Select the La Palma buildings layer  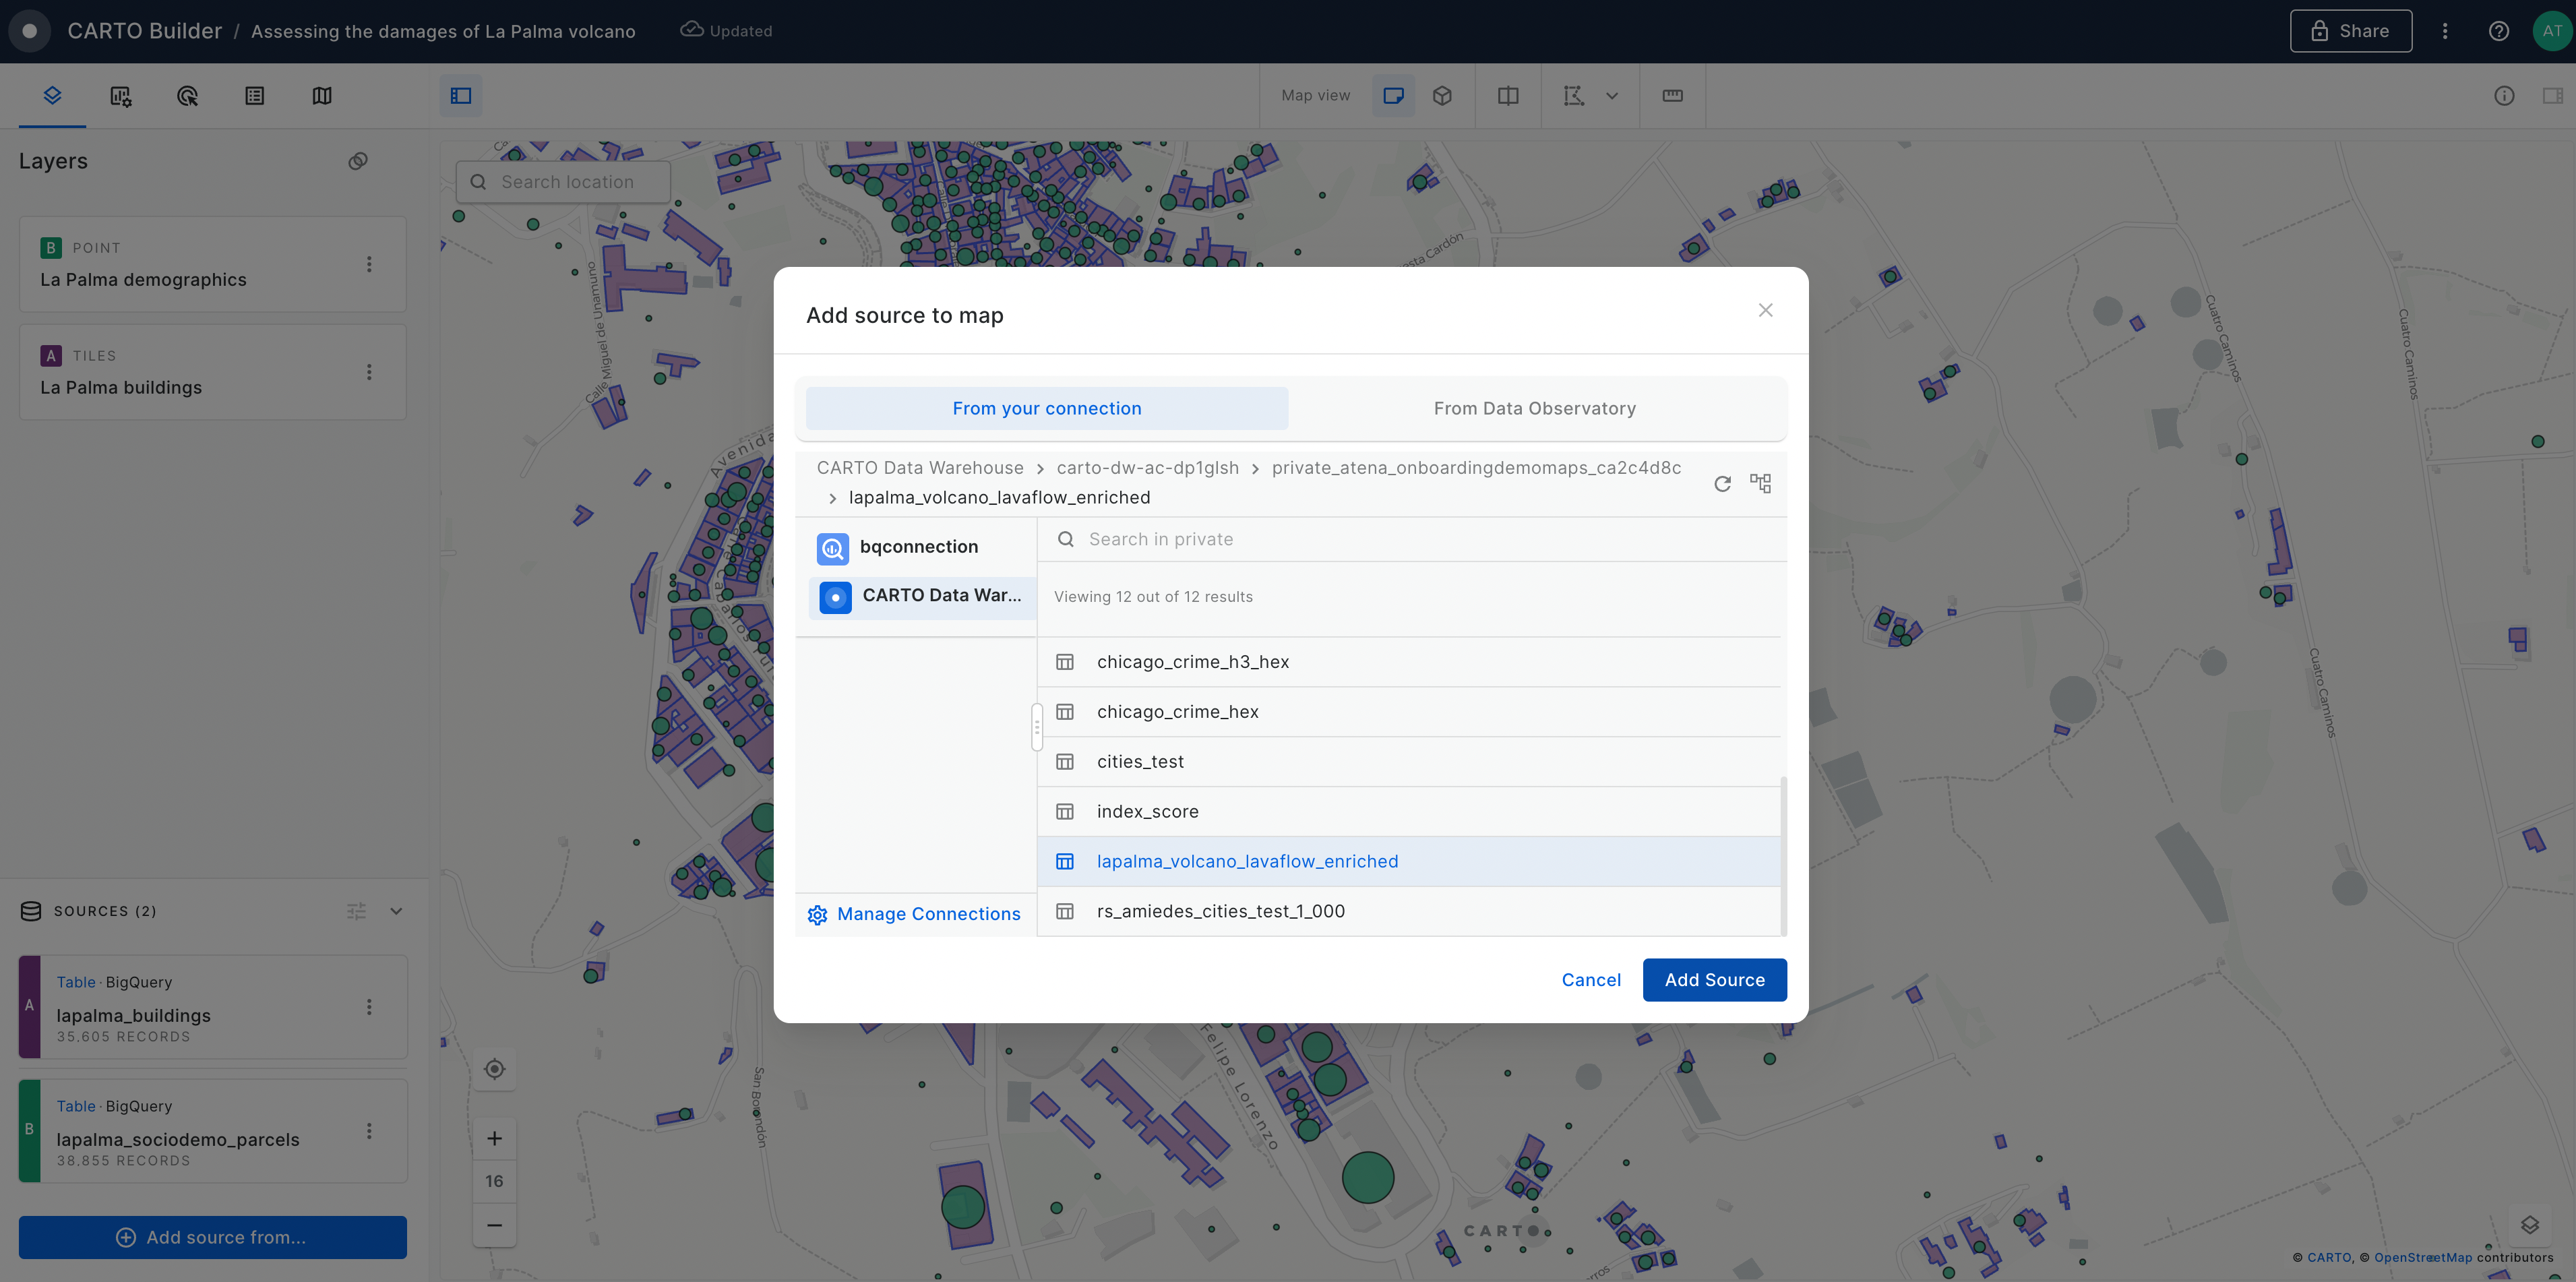(x=212, y=372)
